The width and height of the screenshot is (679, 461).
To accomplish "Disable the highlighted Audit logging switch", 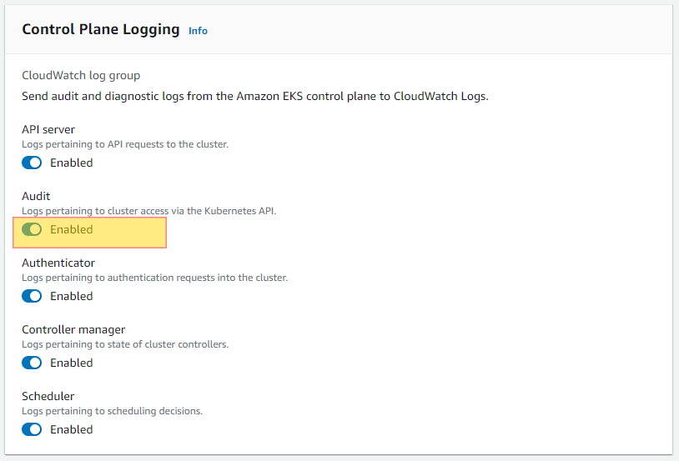I will tap(32, 229).
